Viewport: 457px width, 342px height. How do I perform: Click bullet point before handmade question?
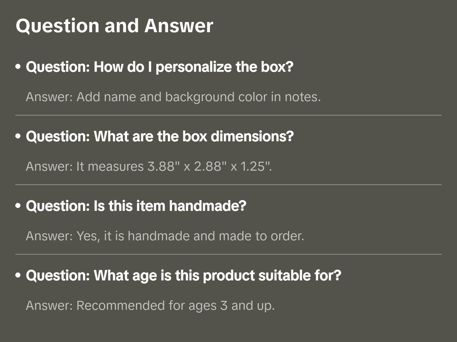click(18, 206)
